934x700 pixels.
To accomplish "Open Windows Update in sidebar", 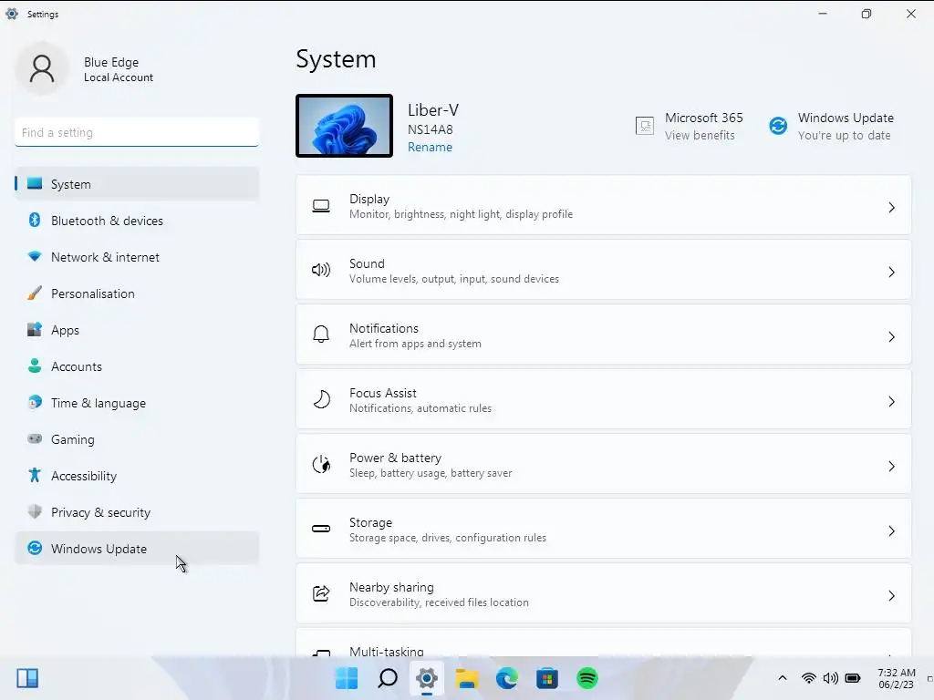I will [x=137, y=548].
